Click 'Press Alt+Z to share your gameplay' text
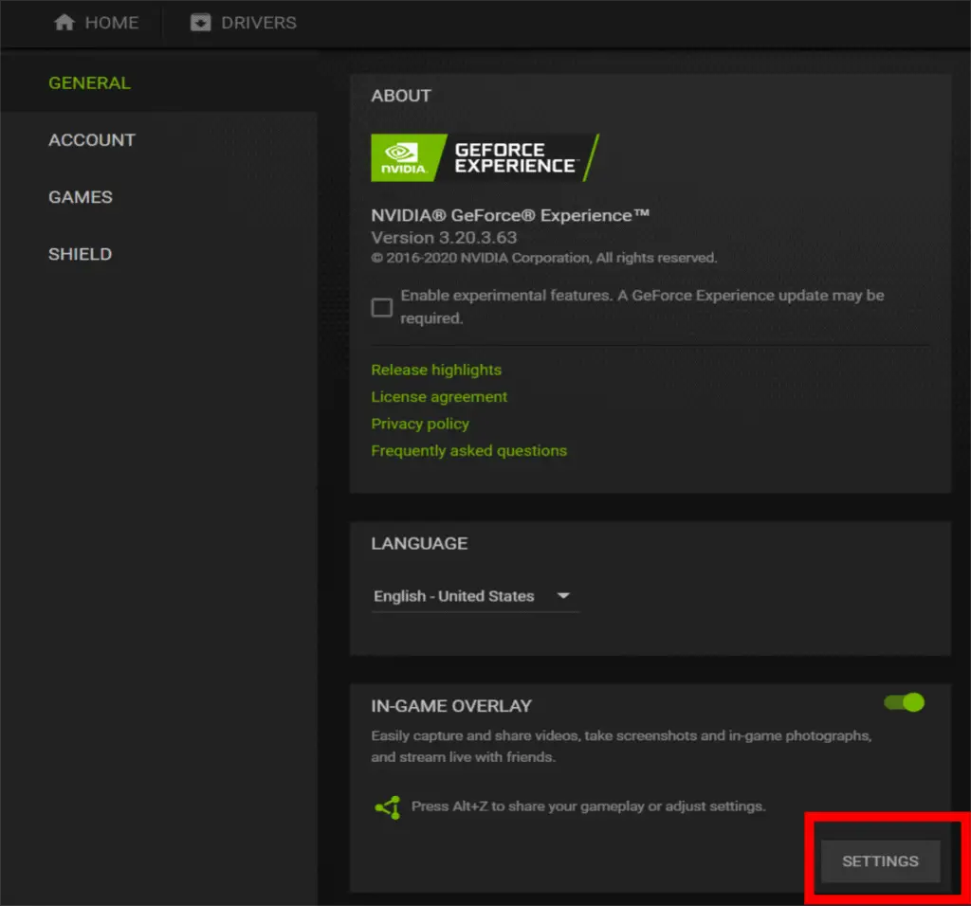The width and height of the screenshot is (971, 906). [x=588, y=806]
